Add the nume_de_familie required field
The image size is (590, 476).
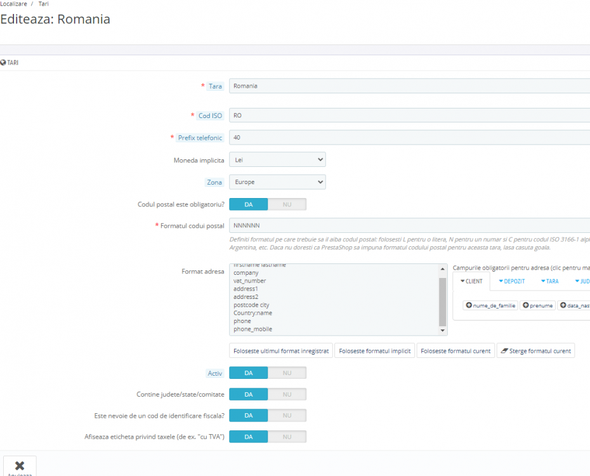490,305
